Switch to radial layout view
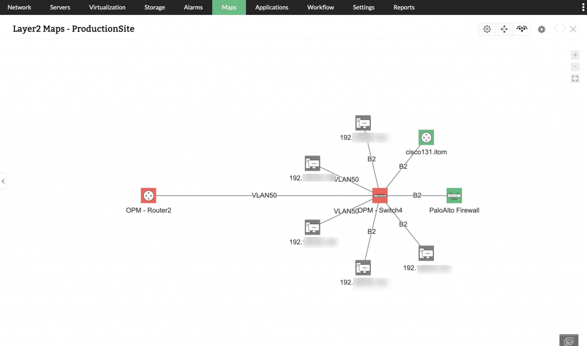 [487, 29]
